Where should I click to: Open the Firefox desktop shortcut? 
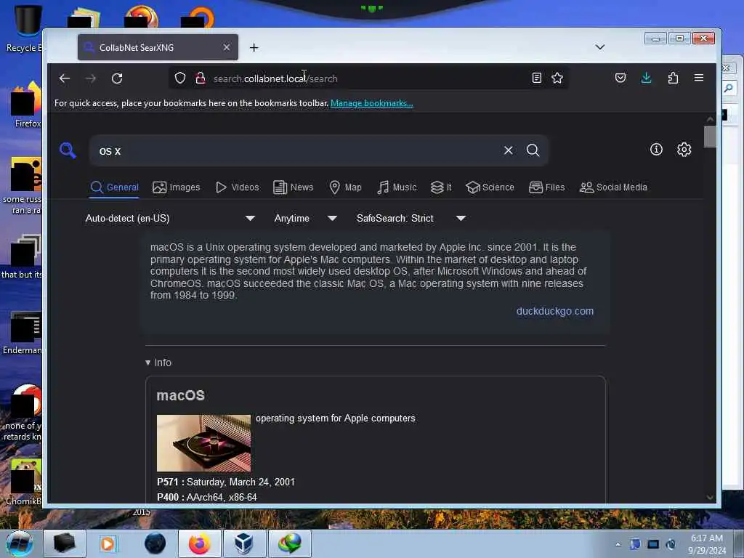click(26, 105)
